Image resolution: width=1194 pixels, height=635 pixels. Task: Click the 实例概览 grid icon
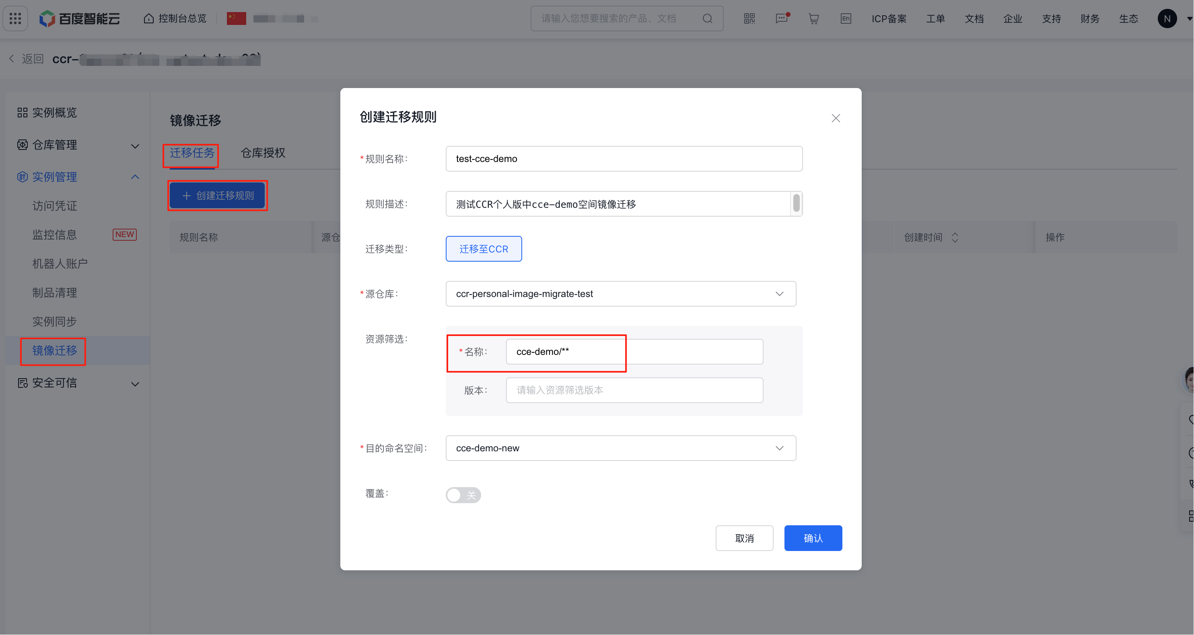pyautogui.click(x=22, y=113)
